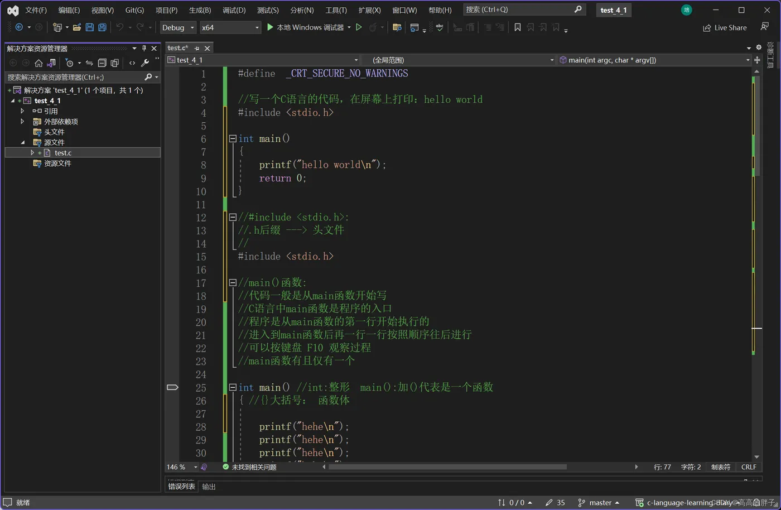Click the abc spell checker icon
The image size is (781, 510).
pyautogui.click(x=440, y=27)
